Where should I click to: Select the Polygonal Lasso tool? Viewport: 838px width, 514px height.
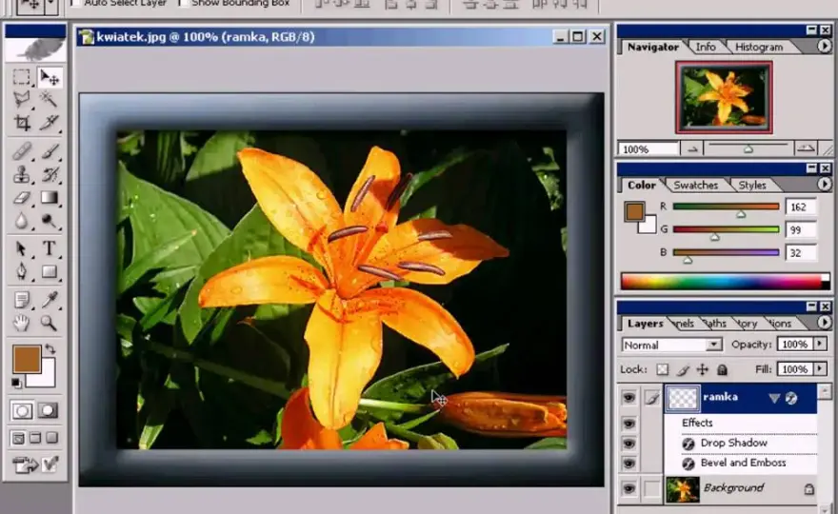pyautogui.click(x=21, y=99)
